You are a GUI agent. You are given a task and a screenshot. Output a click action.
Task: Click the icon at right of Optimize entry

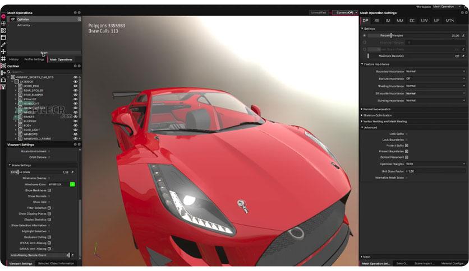(x=79, y=19)
